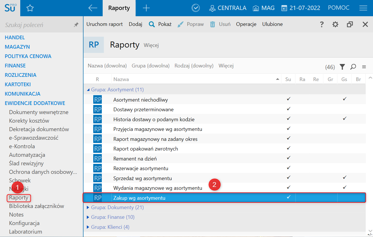Expand the Grupa: Dokumenty group
The height and width of the screenshot is (237, 373).
pos(88,207)
